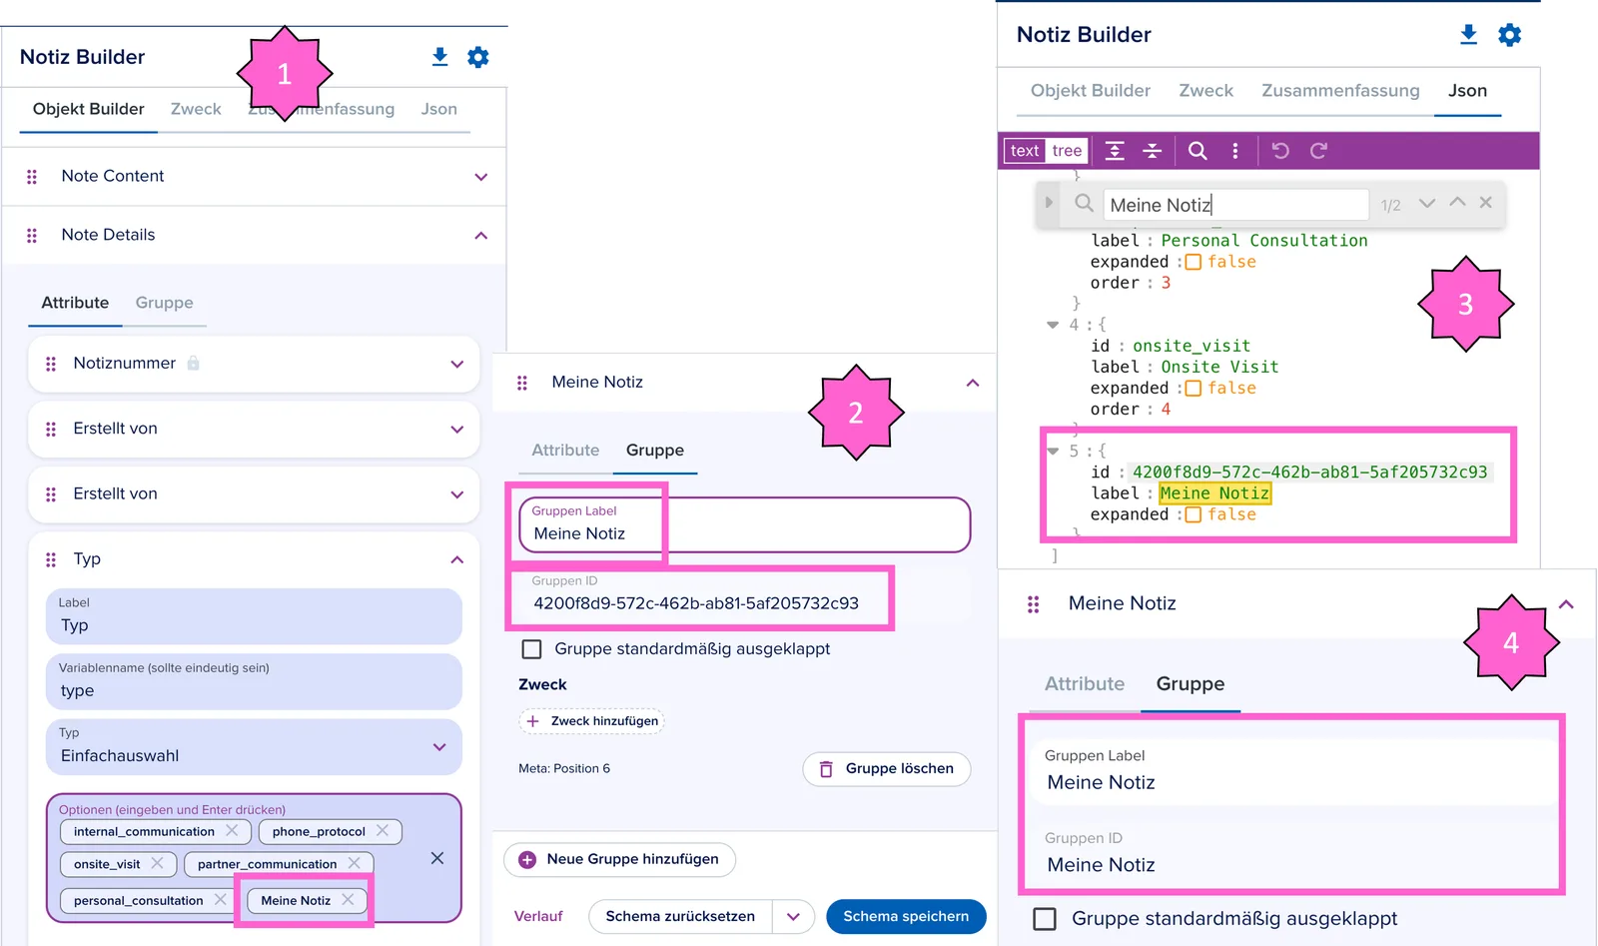Click Schema speichern button

click(x=906, y=916)
